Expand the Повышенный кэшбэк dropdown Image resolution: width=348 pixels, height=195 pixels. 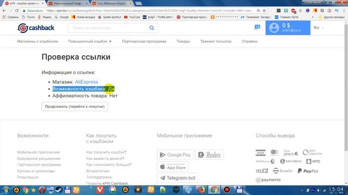90,41
